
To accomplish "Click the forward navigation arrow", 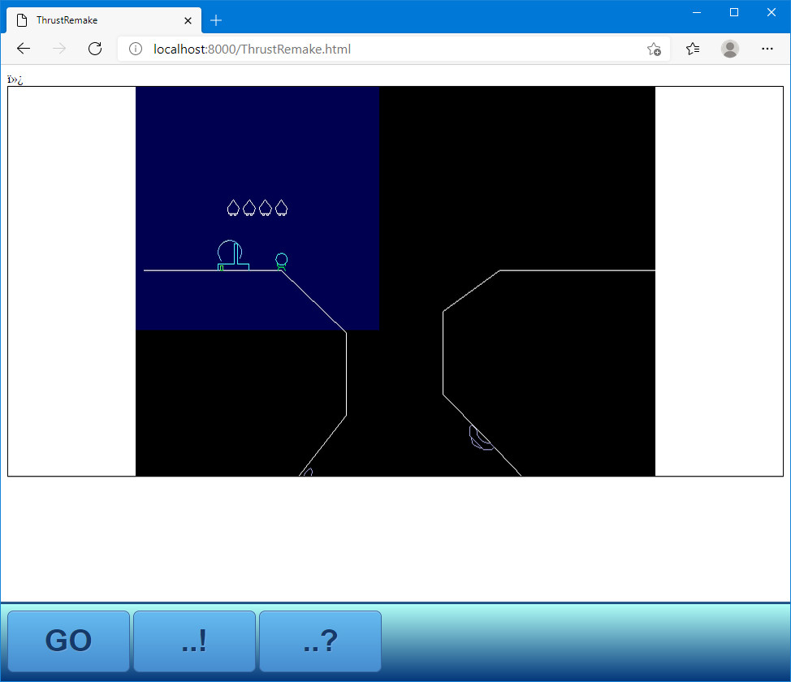I will coord(58,49).
